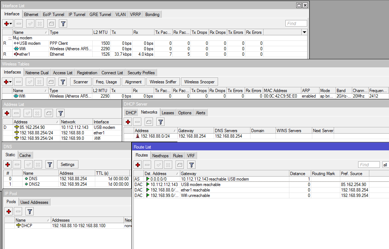The height and width of the screenshot is (249, 389).
Task: Click the remove icon in DNS window
Action: pos(17,165)
